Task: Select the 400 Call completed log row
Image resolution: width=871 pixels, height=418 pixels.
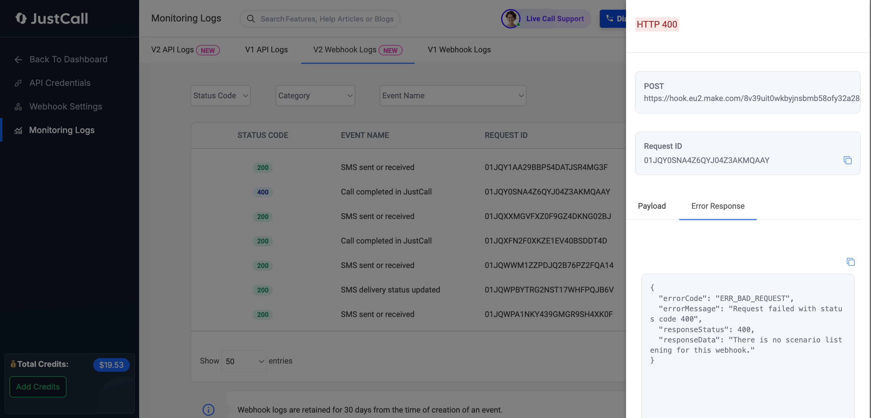Action: [386, 192]
